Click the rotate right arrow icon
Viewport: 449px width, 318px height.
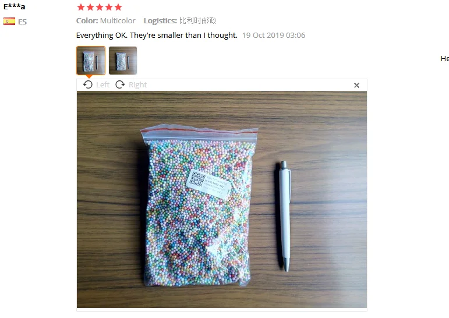click(x=120, y=84)
